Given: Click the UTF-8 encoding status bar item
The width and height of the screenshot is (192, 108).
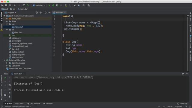Looking at the screenshot, I should (170, 107).
